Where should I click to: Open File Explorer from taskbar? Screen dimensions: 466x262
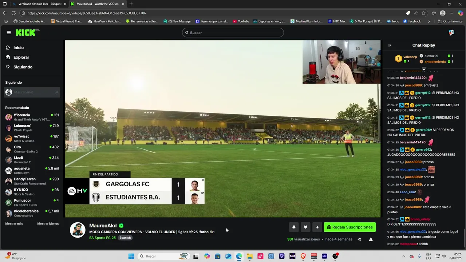[250, 256]
